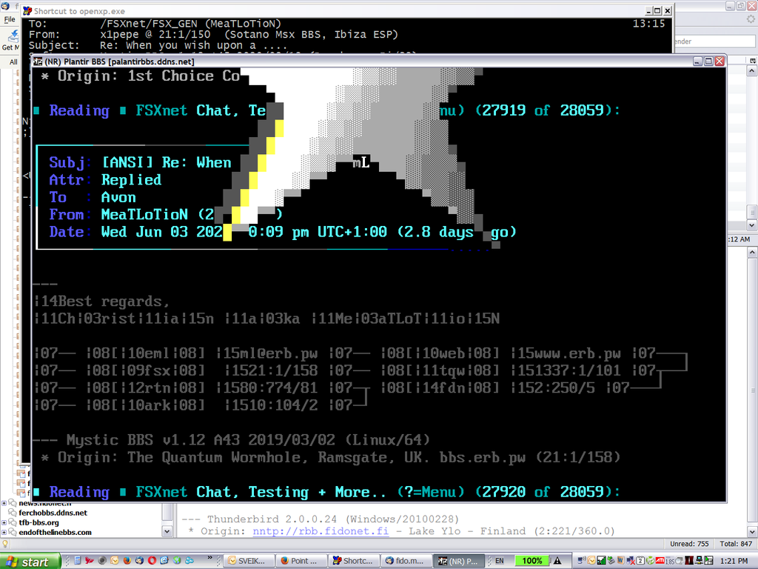Open the File menu in Thunderbird
758x569 pixels.
[10, 19]
